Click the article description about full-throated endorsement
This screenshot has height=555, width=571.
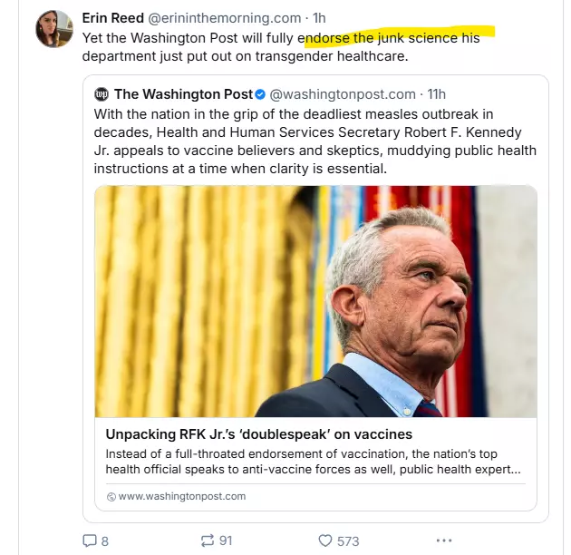[x=314, y=462]
